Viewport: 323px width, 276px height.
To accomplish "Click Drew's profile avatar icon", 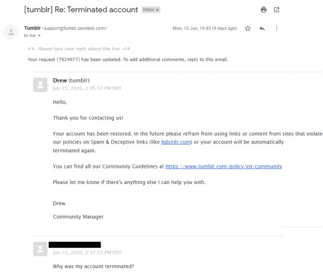I will (x=40, y=85).
